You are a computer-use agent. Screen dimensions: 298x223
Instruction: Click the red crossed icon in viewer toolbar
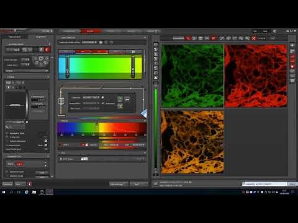[x=254, y=38]
